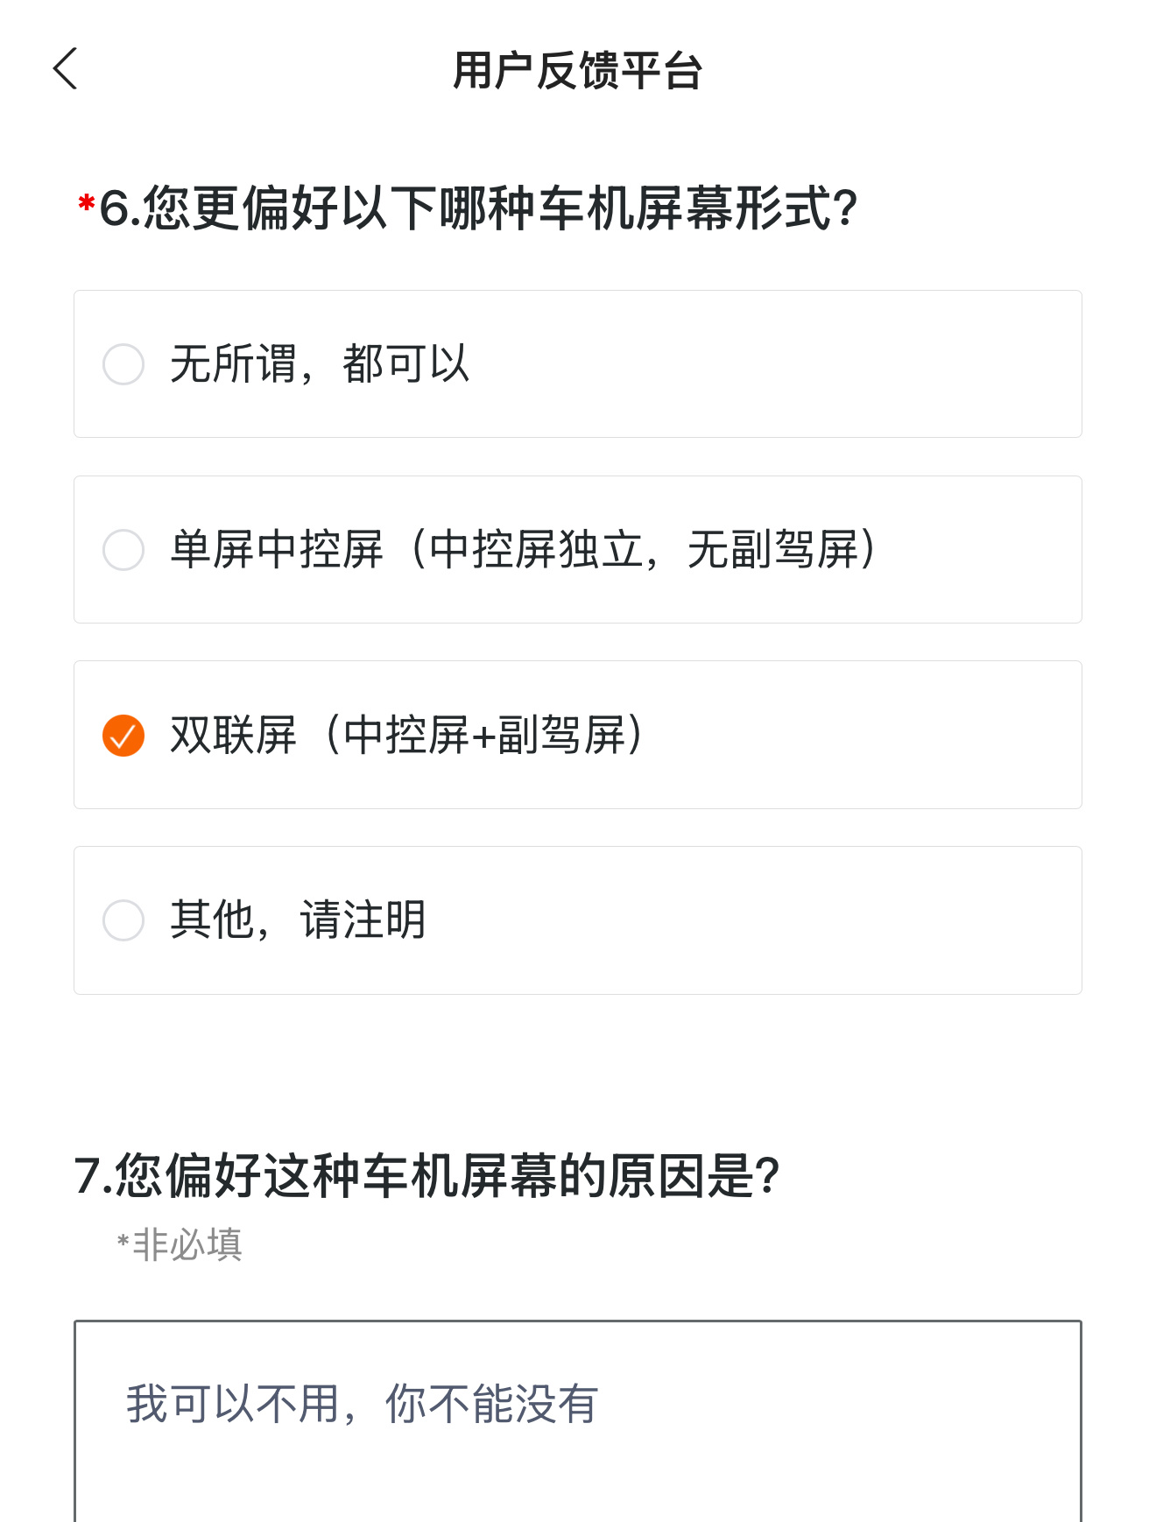Screen dimensions: 1156x1522
Task: Click the 无所谓，都可以 option text
Action: pos(320,364)
